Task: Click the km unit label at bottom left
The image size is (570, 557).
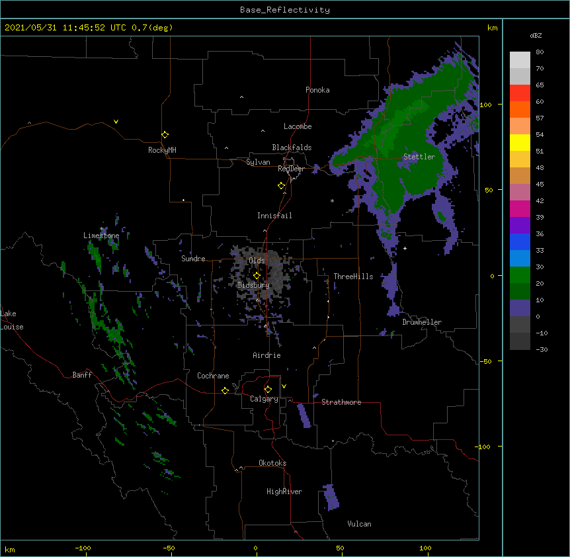Action: [x=10, y=549]
